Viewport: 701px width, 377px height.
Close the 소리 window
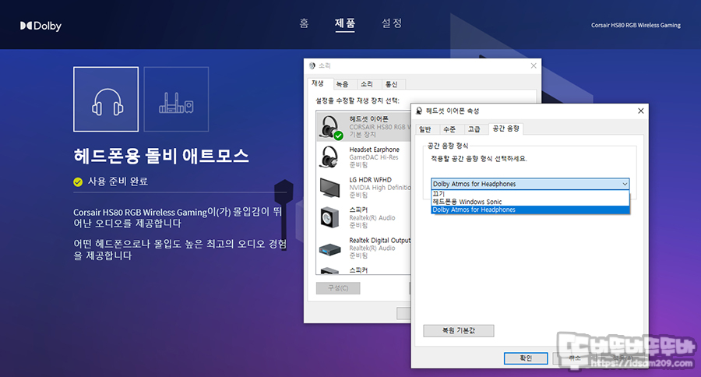tap(534, 65)
